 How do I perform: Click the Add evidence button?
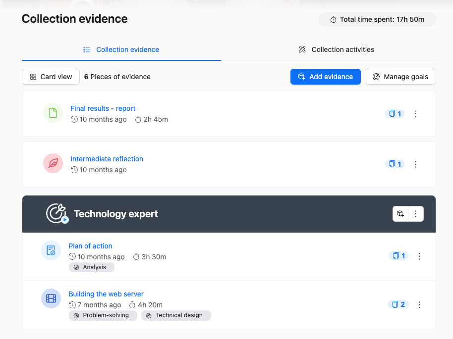pyautogui.click(x=325, y=77)
